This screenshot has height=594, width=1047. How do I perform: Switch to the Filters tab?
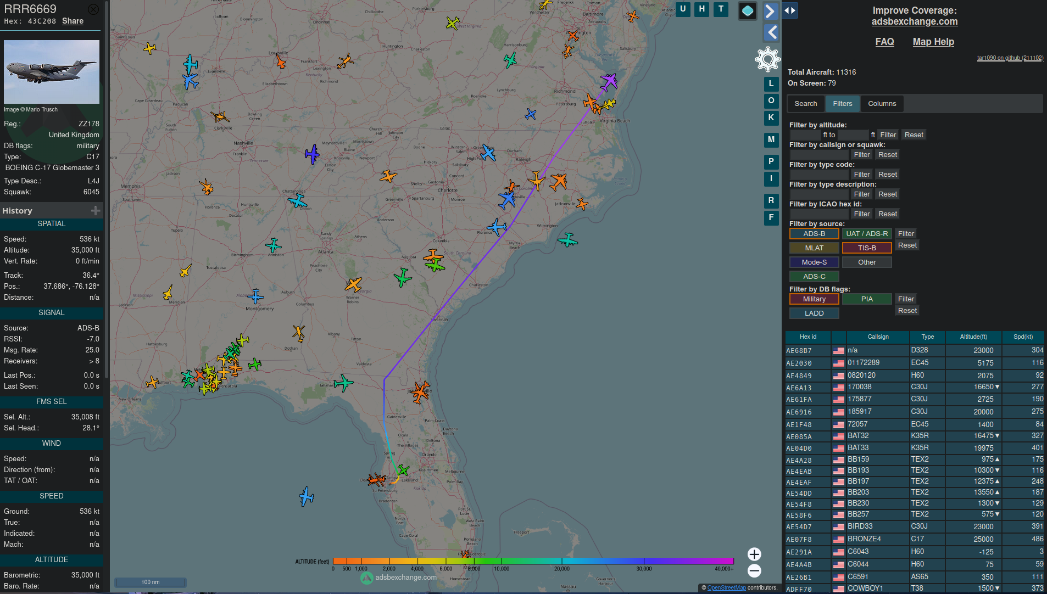coord(842,104)
